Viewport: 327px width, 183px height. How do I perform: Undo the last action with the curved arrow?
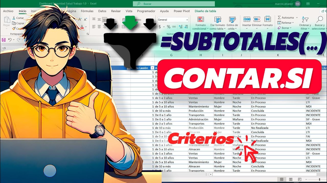(x=10, y=40)
